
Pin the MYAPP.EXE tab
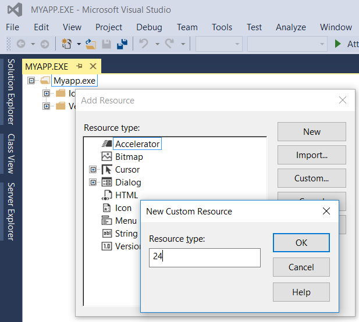[80, 66]
